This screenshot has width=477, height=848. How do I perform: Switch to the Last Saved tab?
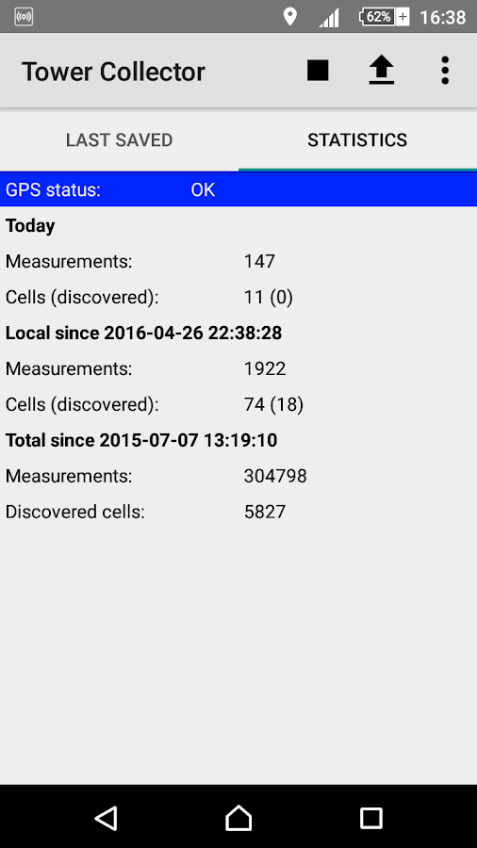pos(119,140)
